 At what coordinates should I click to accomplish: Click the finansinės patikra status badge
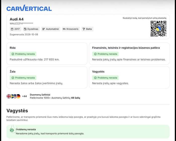105,54
